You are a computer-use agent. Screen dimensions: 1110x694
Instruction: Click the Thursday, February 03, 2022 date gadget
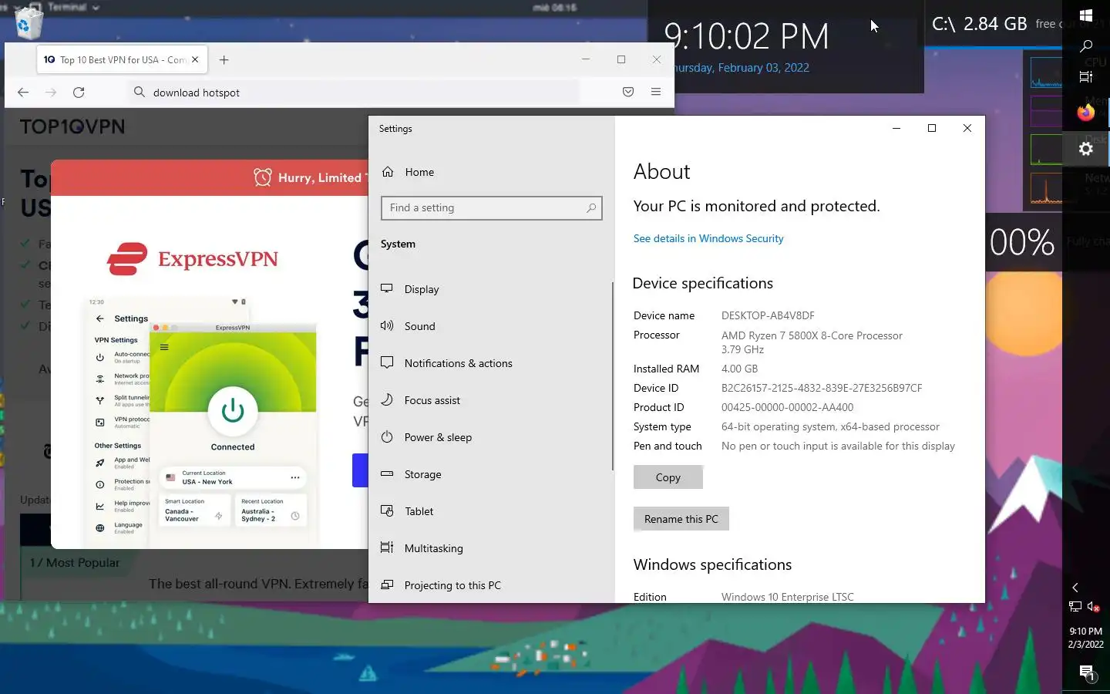tap(741, 68)
